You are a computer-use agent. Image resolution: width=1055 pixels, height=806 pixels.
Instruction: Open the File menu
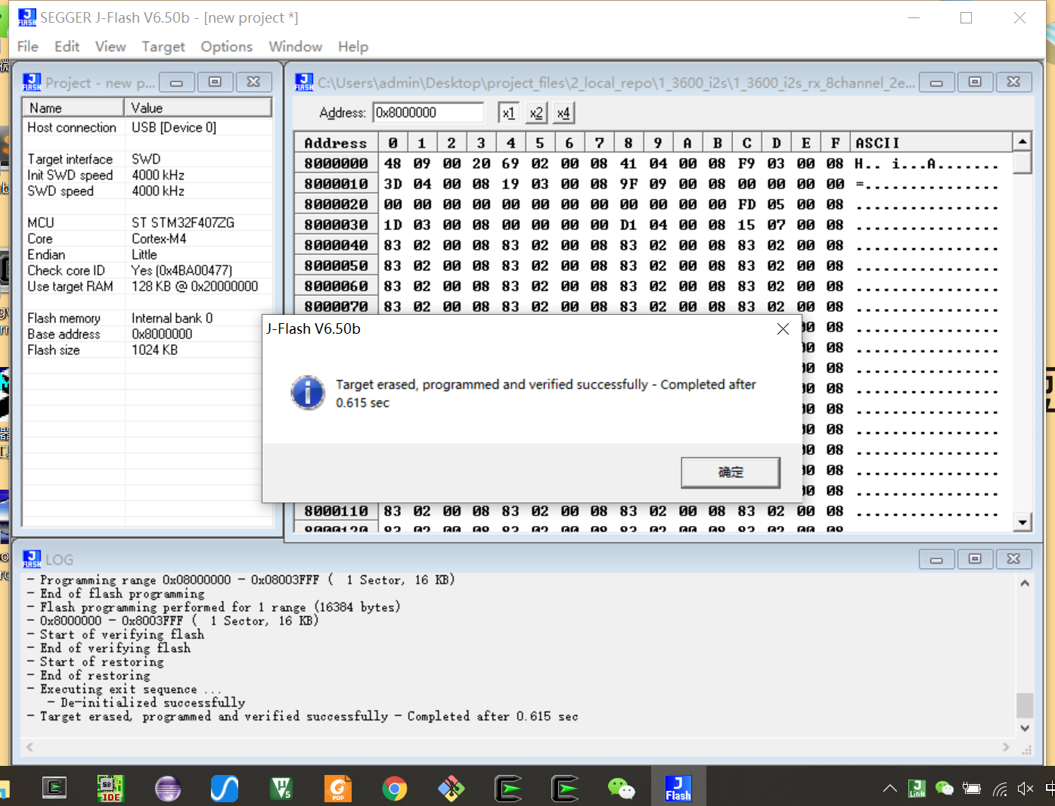pyautogui.click(x=26, y=46)
